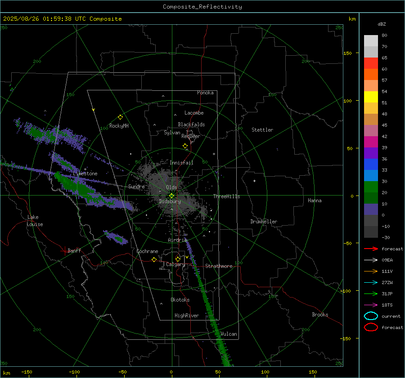Click the Stettler town label
Viewport: 405px width, 378px height.
tap(262, 130)
